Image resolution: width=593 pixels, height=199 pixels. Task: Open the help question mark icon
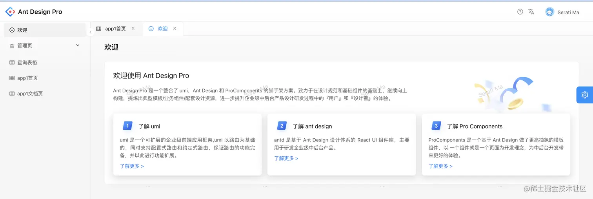(520, 12)
